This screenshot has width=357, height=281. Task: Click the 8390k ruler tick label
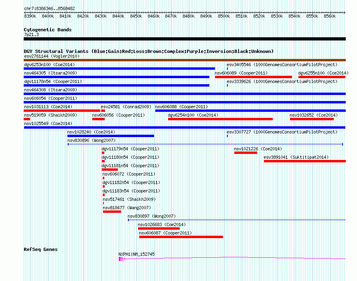30,16
